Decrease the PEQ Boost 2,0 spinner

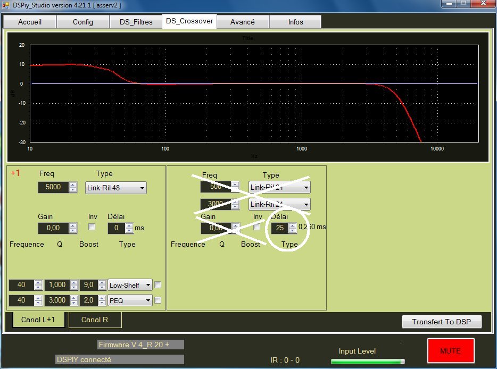(x=101, y=303)
